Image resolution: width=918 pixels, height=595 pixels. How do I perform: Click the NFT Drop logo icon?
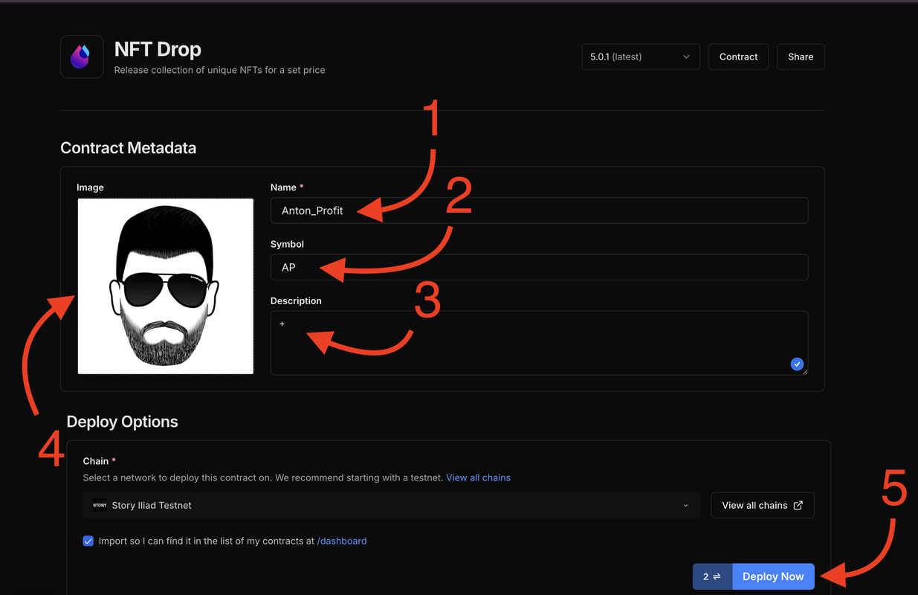81,57
